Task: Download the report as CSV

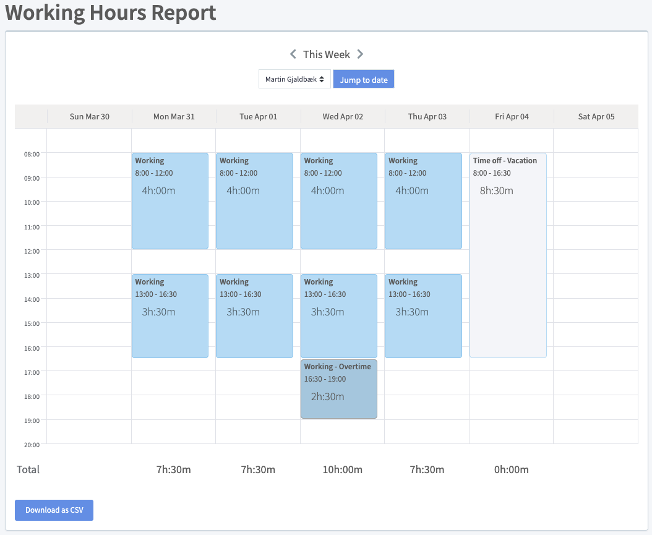Action: (54, 510)
